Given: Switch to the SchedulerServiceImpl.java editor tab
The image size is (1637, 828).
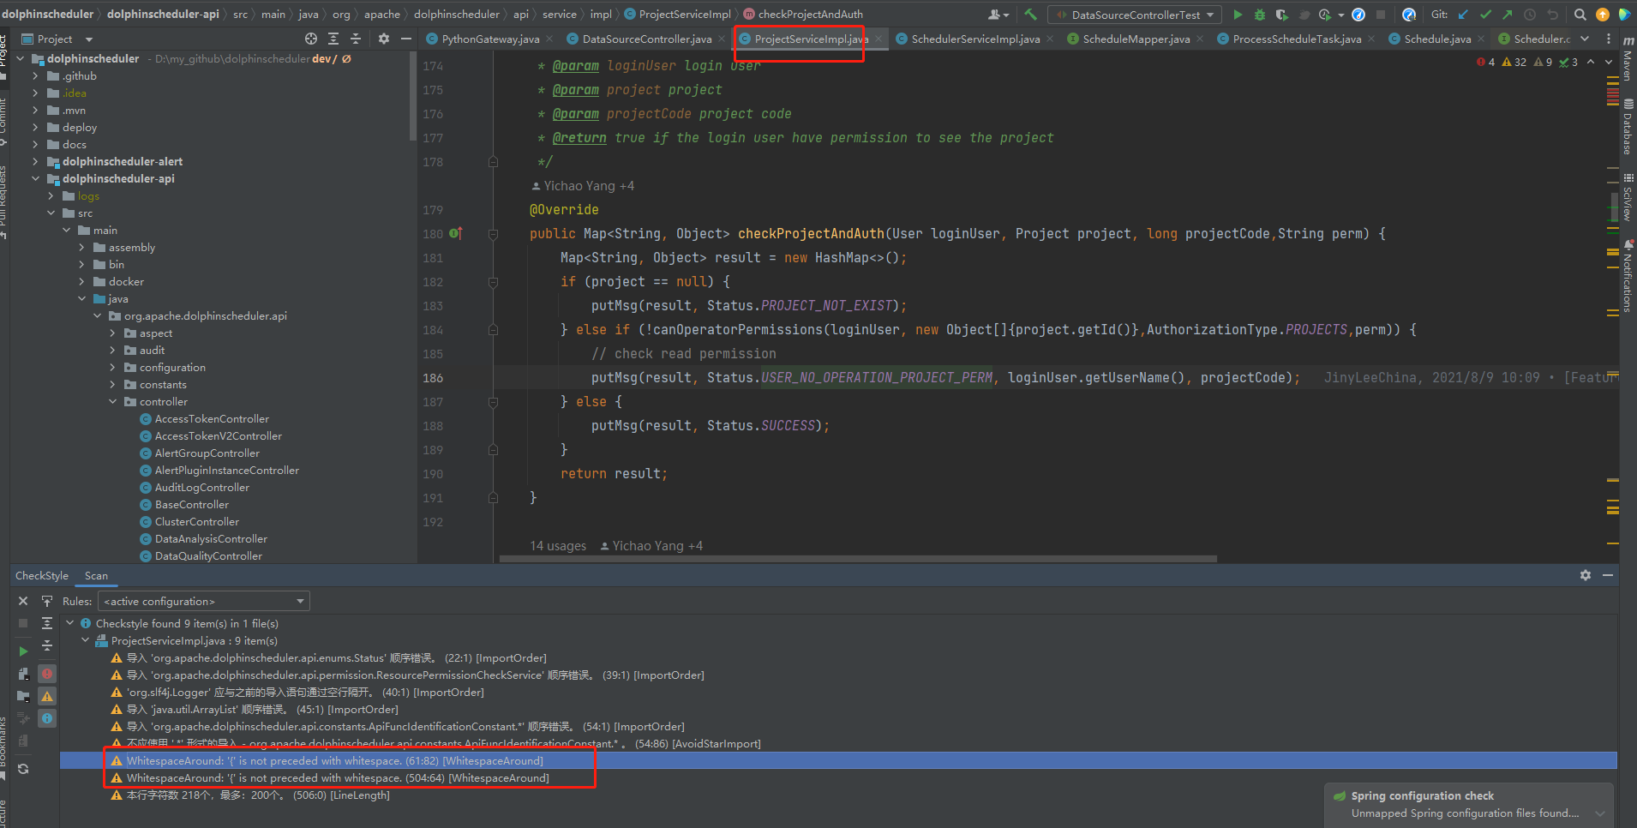Looking at the screenshot, I should pos(975,39).
